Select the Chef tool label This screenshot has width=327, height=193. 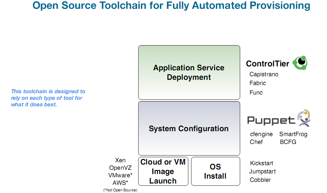256,142
